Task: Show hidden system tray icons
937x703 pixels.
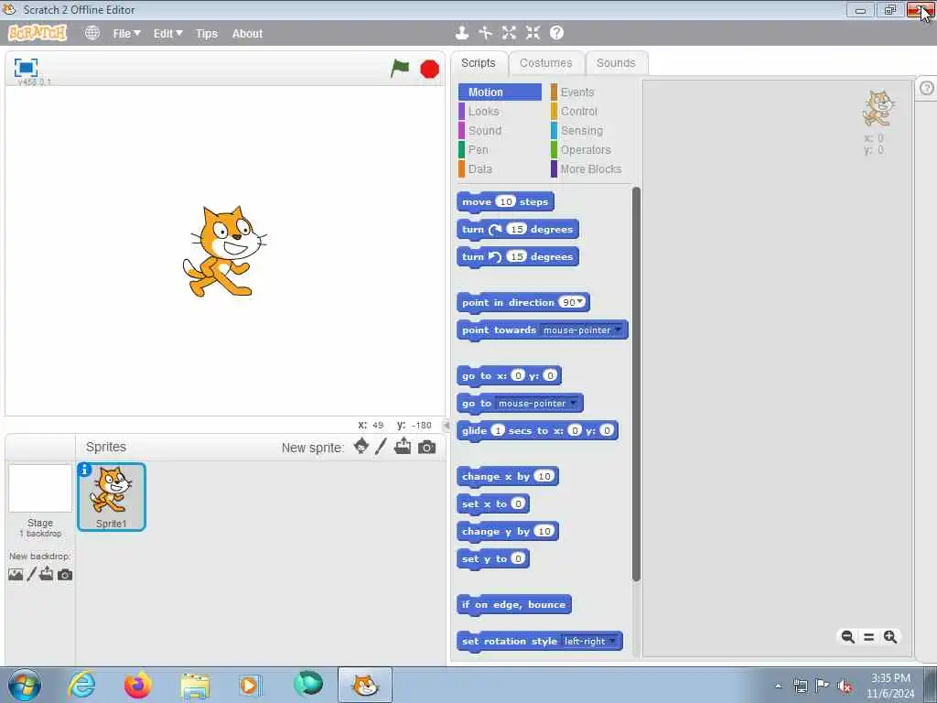Action: coord(778,687)
